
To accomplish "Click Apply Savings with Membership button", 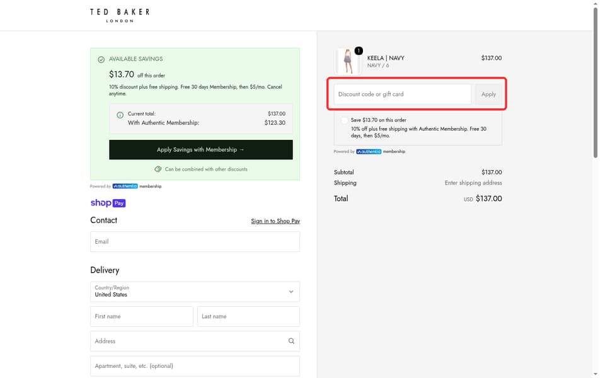I will point(200,150).
